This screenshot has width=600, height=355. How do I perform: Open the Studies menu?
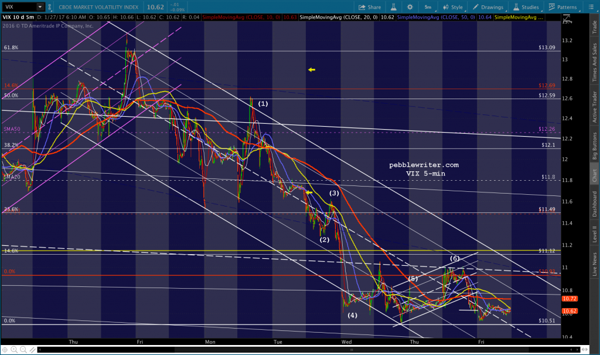click(x=526, y=7)
